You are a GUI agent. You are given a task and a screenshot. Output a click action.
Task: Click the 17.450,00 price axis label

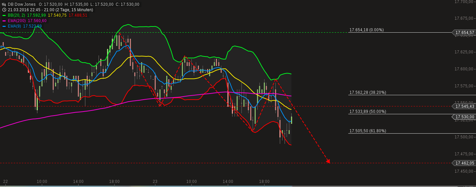[x=464, y=171]
